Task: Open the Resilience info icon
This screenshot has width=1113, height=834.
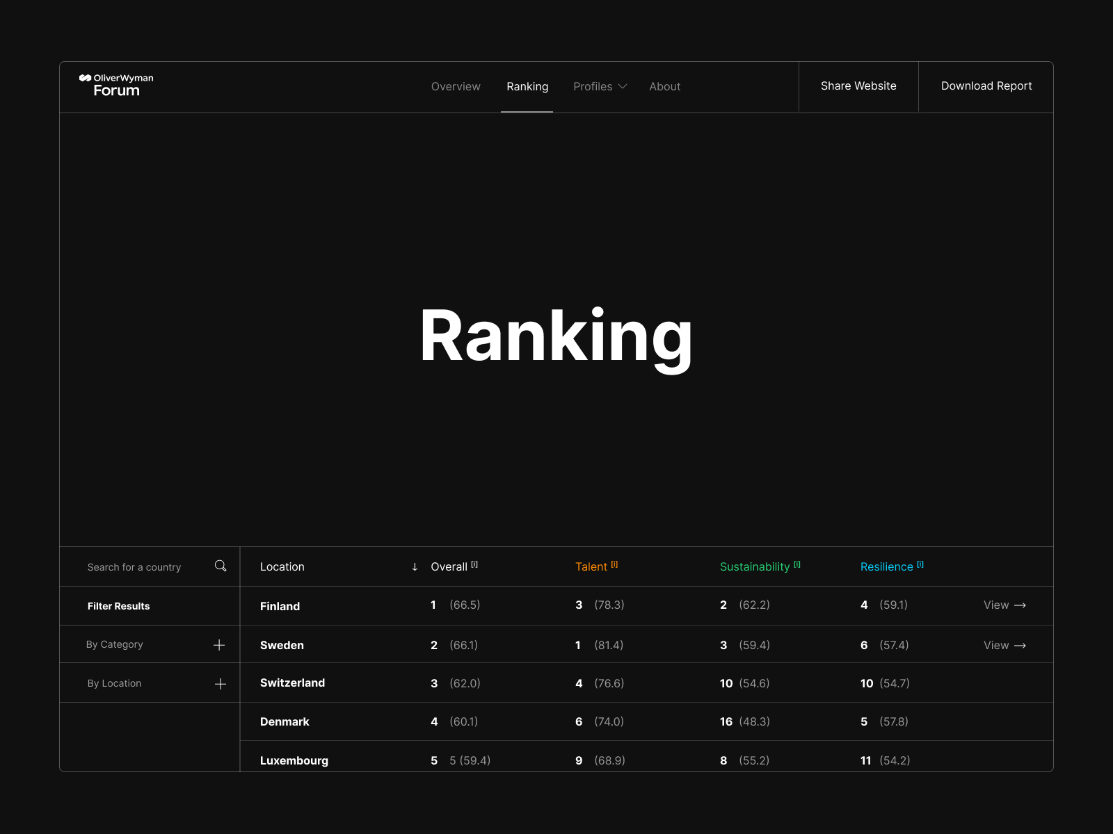Action: (920, 563)
